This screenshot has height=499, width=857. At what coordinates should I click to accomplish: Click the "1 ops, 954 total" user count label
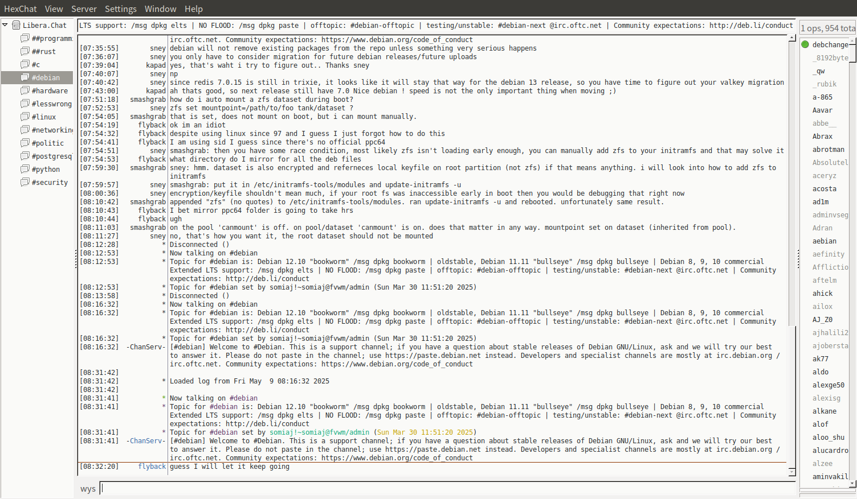coord(828,28)
